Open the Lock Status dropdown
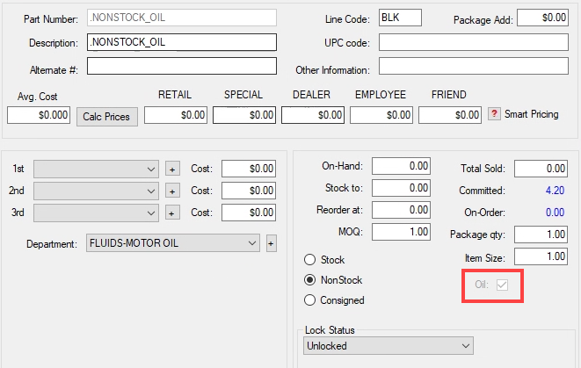Viewport: 581px width, 368px height. pyautogui.click(x=389, y=346)
